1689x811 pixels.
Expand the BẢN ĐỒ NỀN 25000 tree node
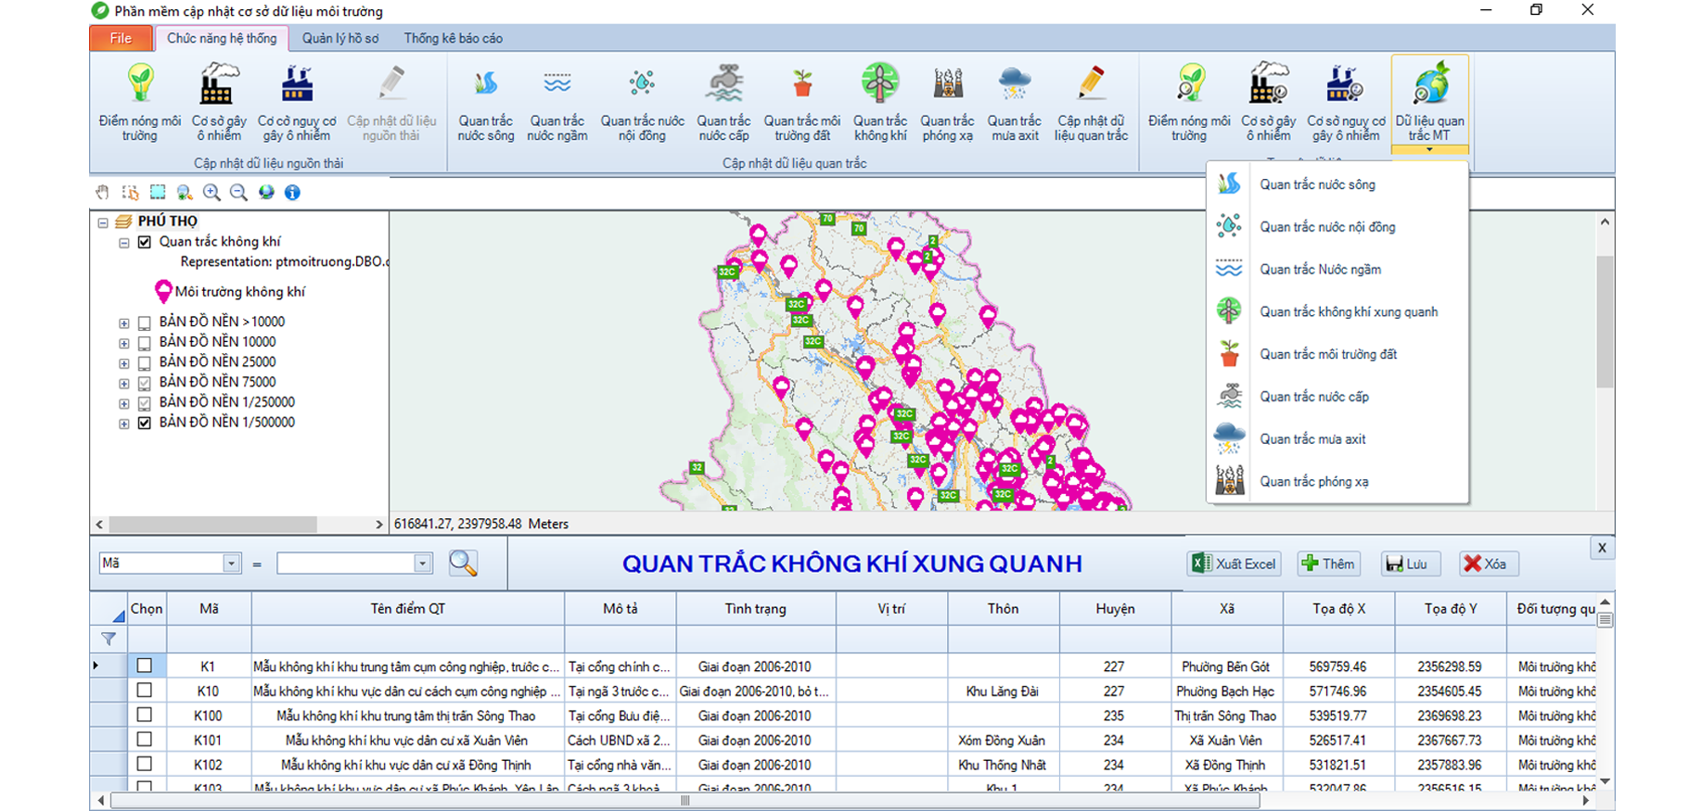124,363
